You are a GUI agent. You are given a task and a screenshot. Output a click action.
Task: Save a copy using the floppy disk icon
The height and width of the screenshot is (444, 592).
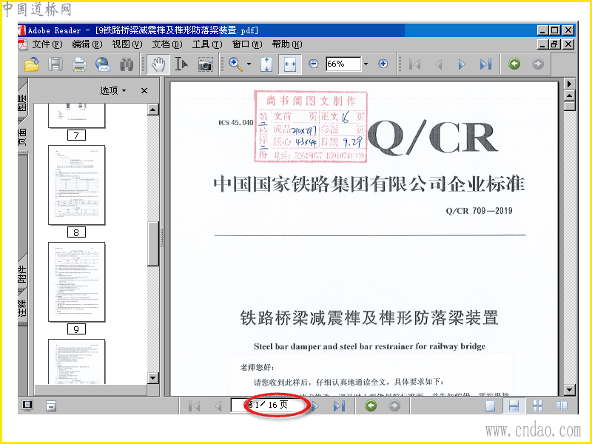pyautogui.click(x=55, y=64)
